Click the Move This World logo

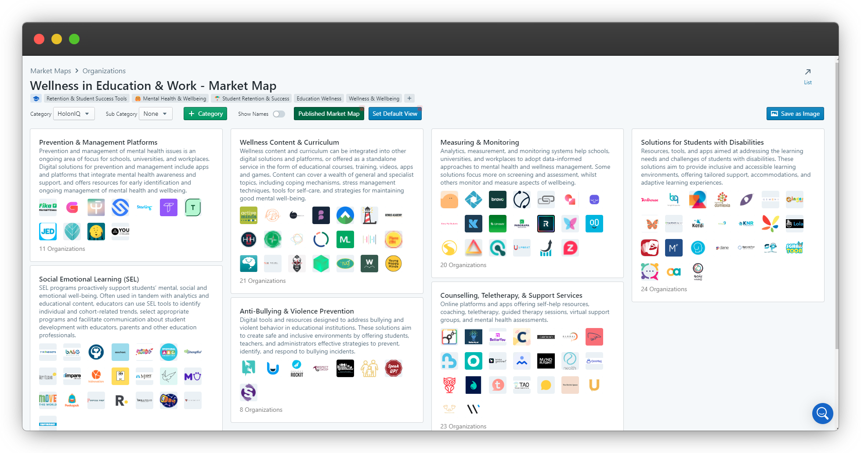click(48, 400)
